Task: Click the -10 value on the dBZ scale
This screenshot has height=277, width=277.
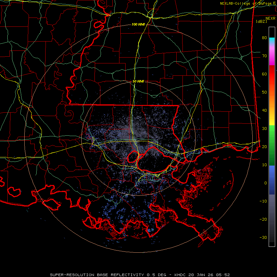Action: [263, 201]
